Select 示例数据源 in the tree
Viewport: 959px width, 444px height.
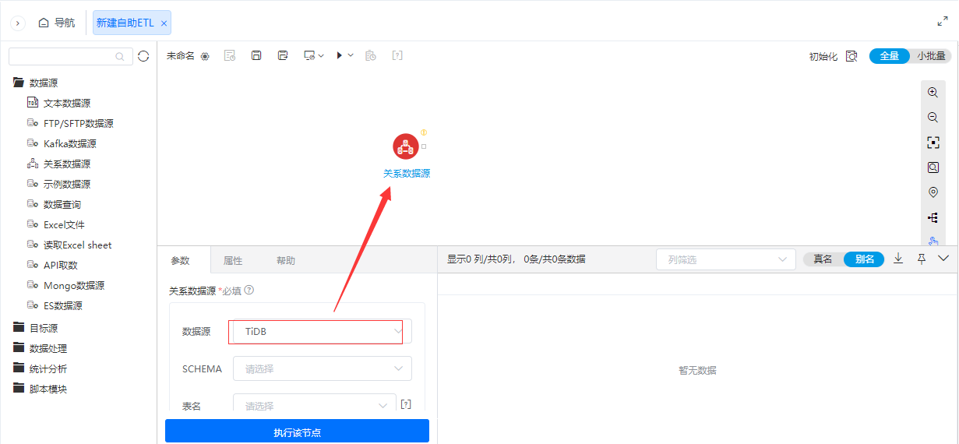pyautogui.click(x=58, y=184)
